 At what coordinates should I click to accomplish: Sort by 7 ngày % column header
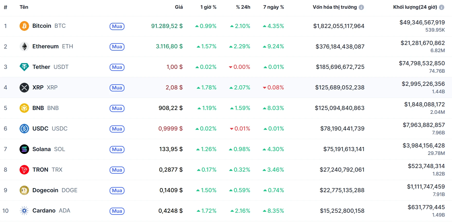273,7
